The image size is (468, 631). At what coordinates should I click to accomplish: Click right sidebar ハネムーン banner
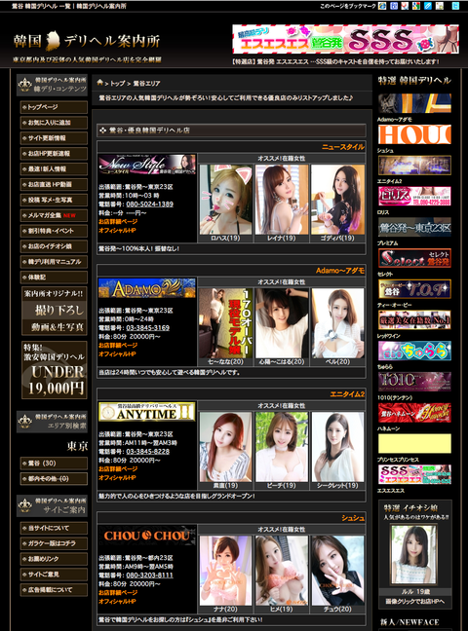(x=414, y=413)
